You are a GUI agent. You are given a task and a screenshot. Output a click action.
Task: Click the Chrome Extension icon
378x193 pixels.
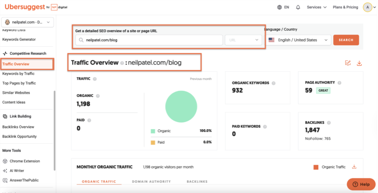pyautogui.click(x=5, y=161)
